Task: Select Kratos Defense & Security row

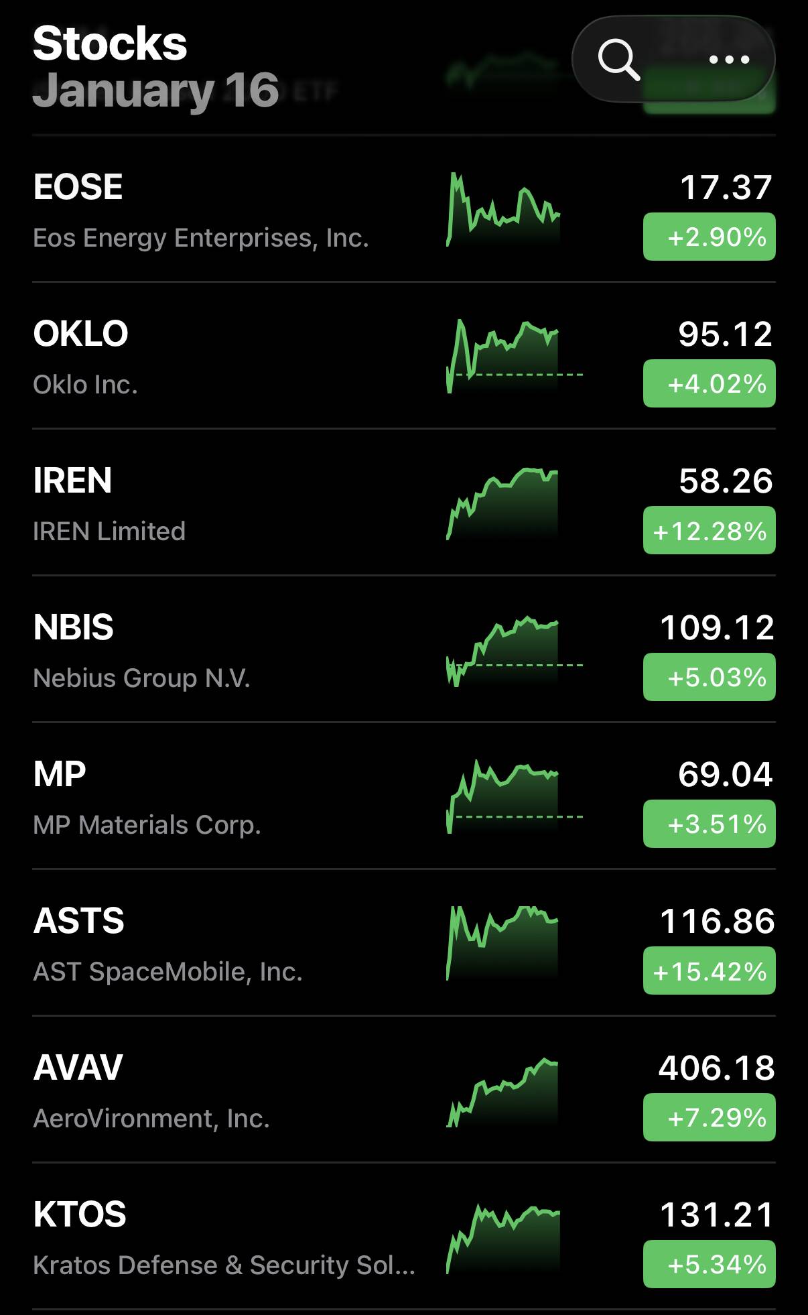Action: [x=224, y=1265]
